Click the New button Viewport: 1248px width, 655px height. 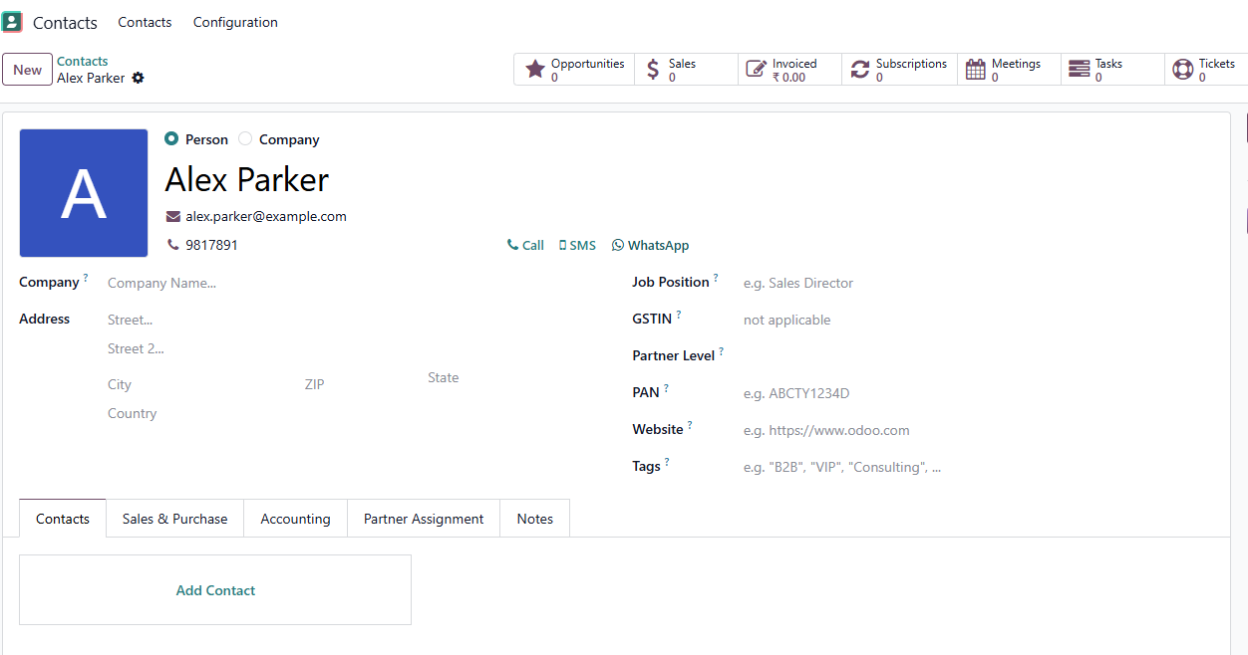[x=27, y=70]
